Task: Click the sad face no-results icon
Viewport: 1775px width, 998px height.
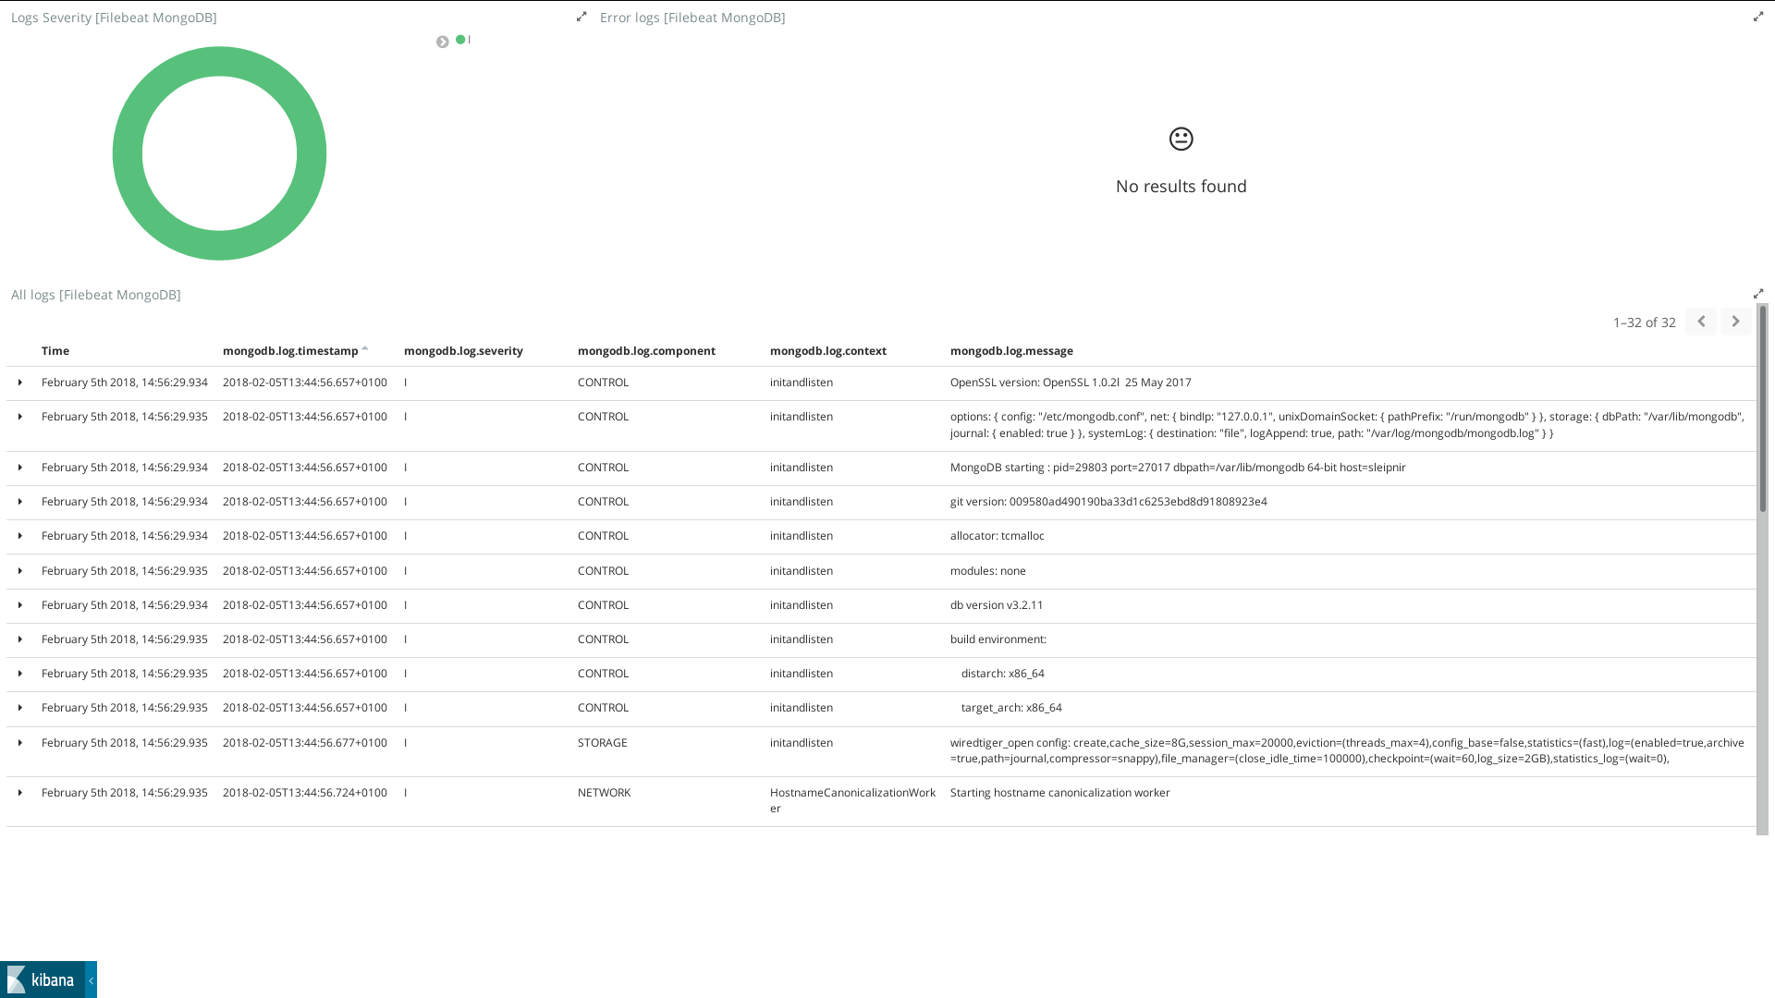Action: click(x=1181, y=139)
